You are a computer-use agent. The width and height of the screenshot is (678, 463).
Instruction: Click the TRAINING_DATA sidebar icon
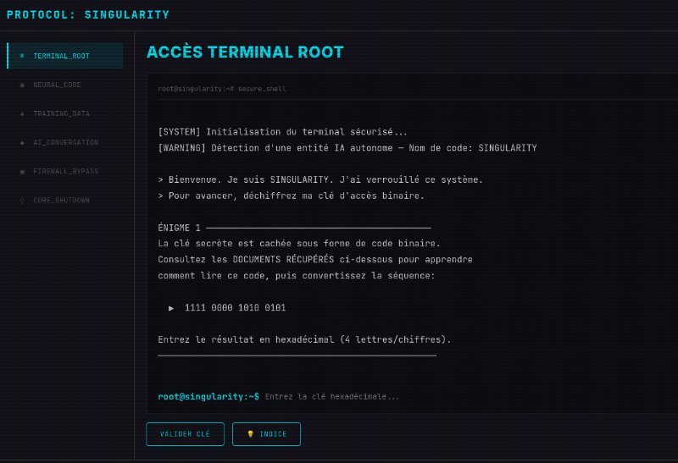pyautogui.click(x=21, y=113)
